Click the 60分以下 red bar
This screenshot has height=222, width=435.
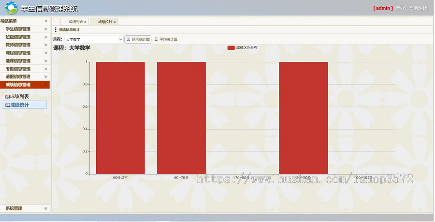120,118
